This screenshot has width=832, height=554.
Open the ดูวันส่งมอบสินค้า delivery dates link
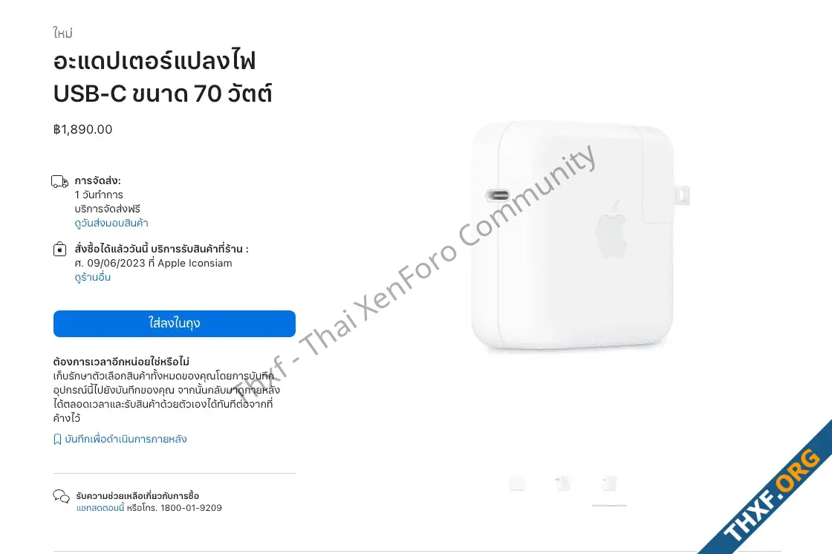pos(111,223)
